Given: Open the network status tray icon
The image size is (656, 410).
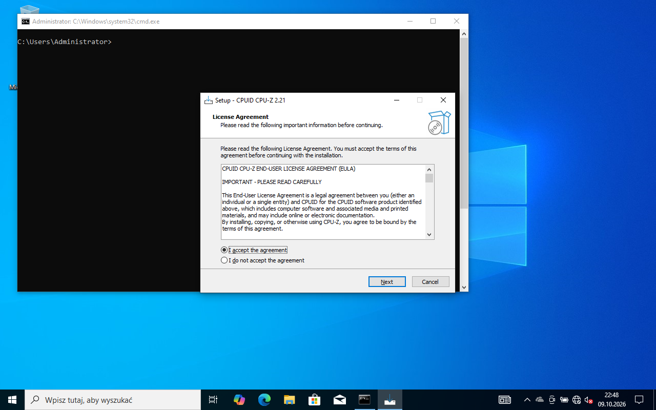Looking at the screenshot, I should 577,400.
